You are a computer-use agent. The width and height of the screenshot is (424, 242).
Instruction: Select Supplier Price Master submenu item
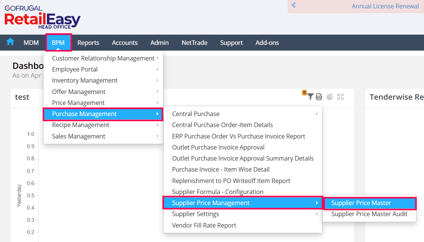[x=369, y=203]
